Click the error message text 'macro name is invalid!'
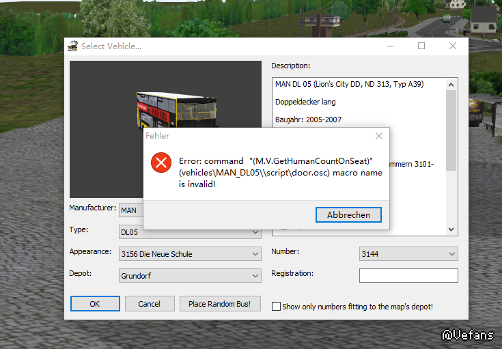 point(281,178)
